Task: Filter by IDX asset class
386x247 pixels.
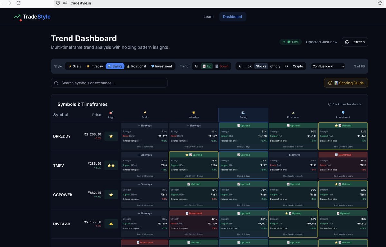Action: 249,66
